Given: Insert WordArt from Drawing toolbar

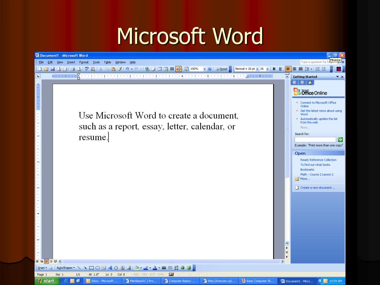Looking at the screenshot, I should click(x=110, y=268).
